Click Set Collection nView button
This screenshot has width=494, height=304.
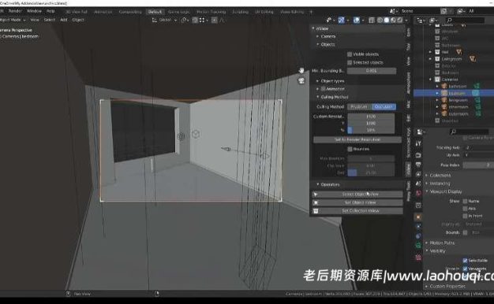[x=357, y=210]
